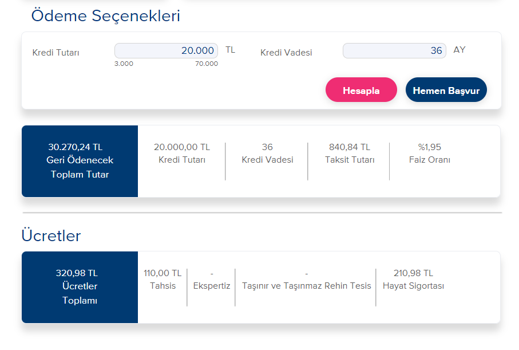
Task: Click the Hayat Sigortası fee 210,98 TL
Action: click(x=413, y=278)
